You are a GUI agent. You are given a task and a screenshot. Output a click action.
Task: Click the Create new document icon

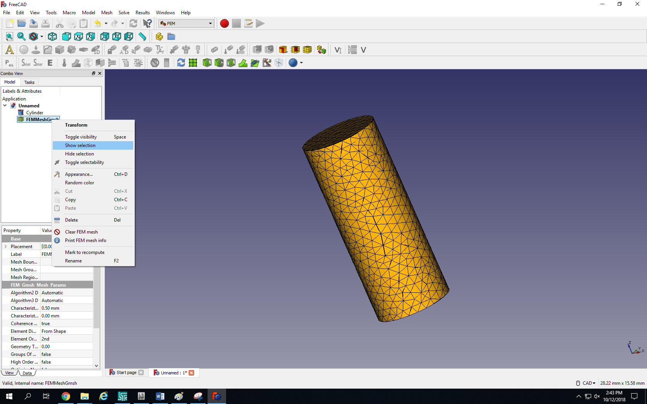tap(9, 23)
